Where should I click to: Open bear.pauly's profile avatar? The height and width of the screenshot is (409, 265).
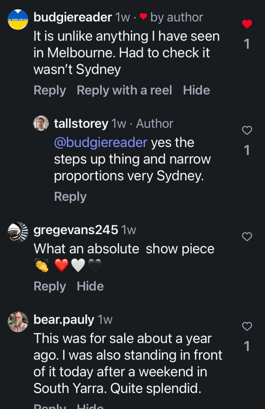pyautogui.click(x=18, y=322)
